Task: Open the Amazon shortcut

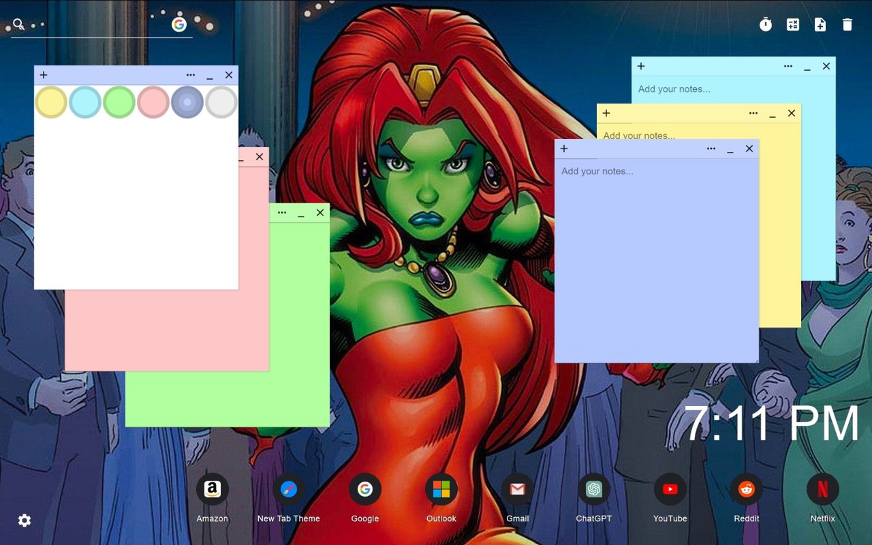Action: point(213,489)
